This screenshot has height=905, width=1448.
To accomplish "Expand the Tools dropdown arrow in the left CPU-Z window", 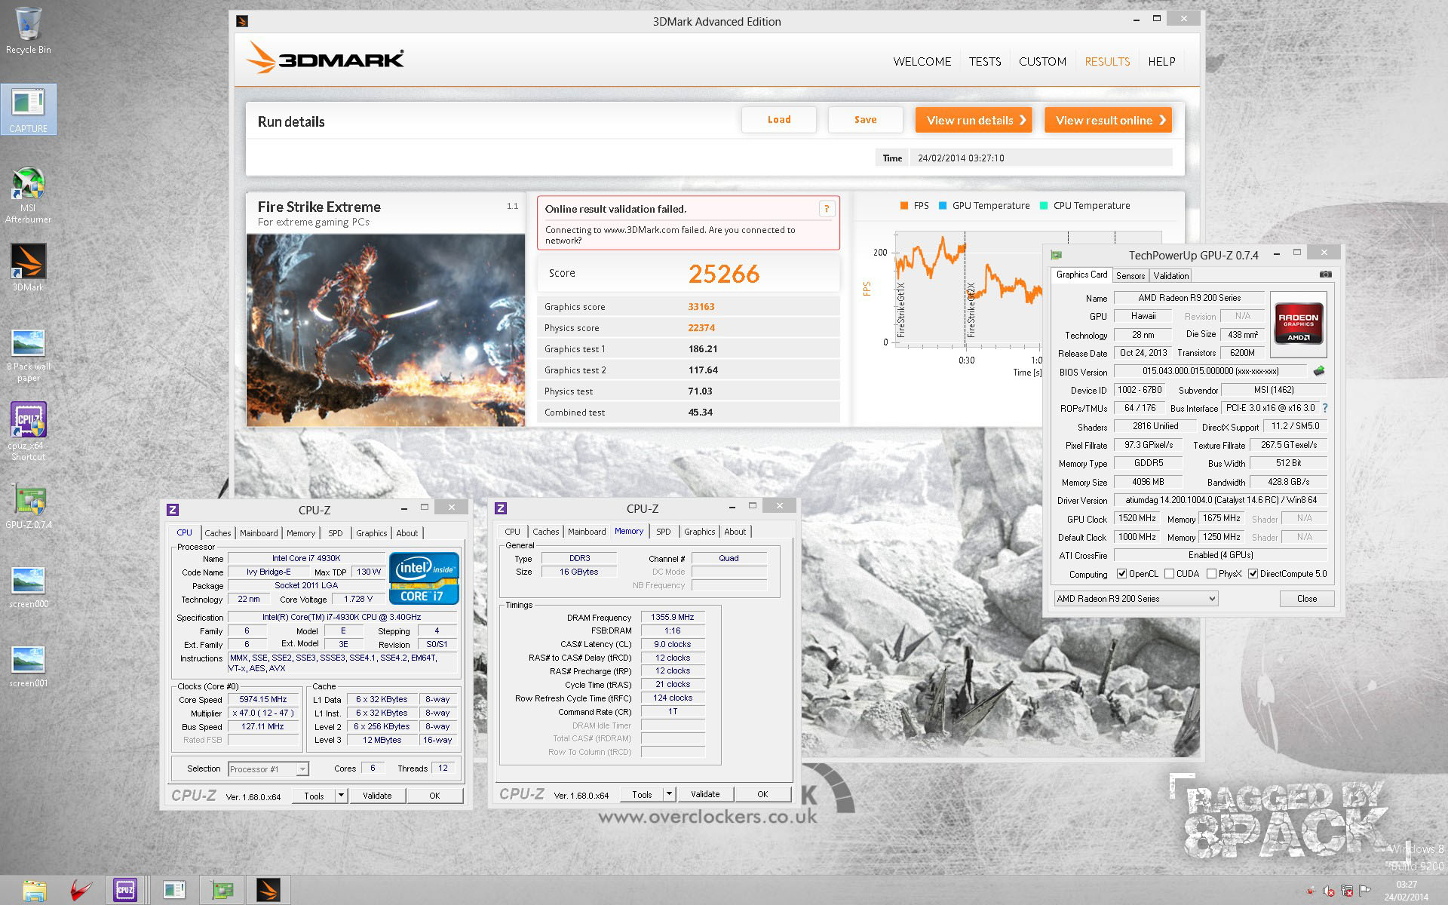I will 341,795.
